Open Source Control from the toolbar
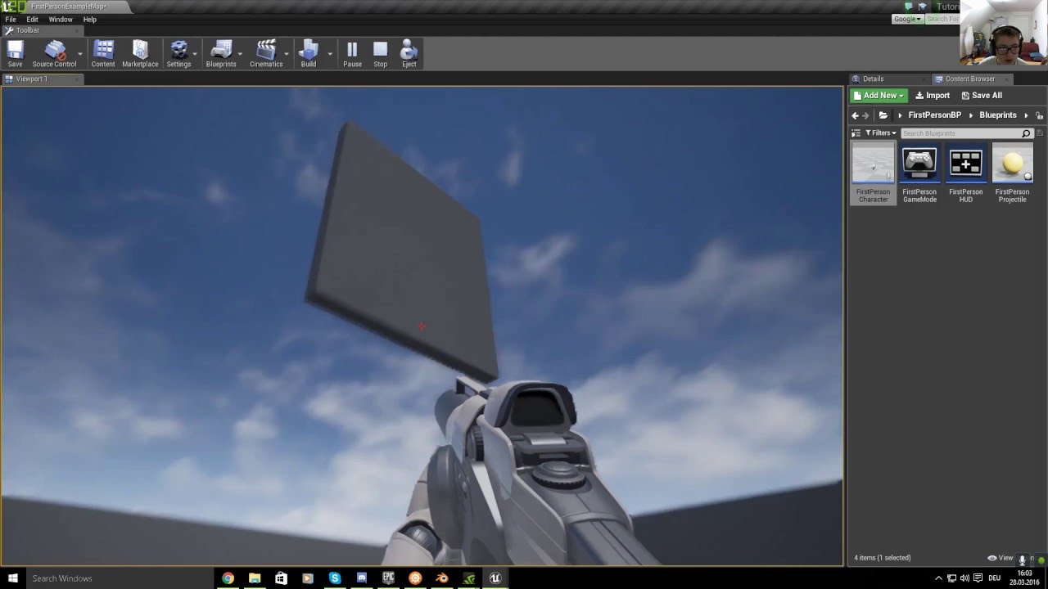 point(54,54)
